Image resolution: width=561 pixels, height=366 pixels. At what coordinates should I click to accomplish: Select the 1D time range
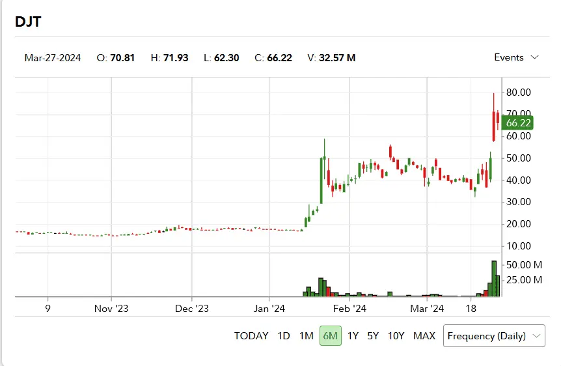(x=283, y=336)
